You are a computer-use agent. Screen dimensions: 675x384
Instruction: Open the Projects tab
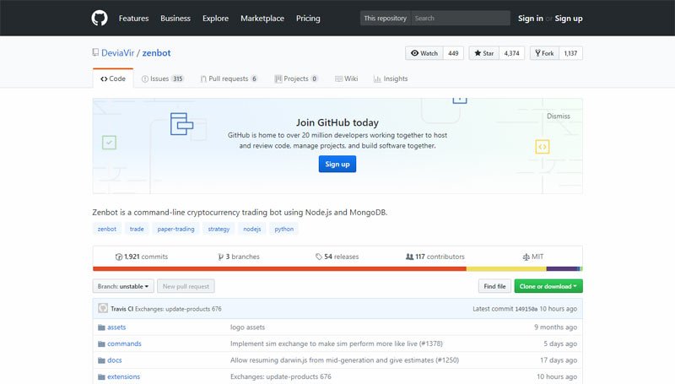[x=296, y=78]
